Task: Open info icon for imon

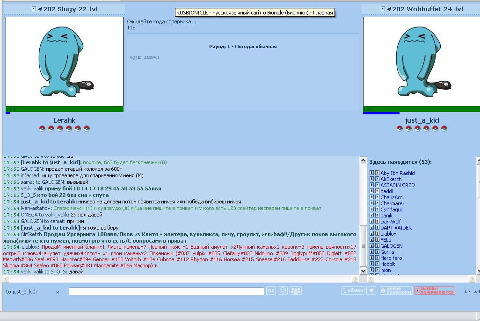Action: (x=371, y=270)
